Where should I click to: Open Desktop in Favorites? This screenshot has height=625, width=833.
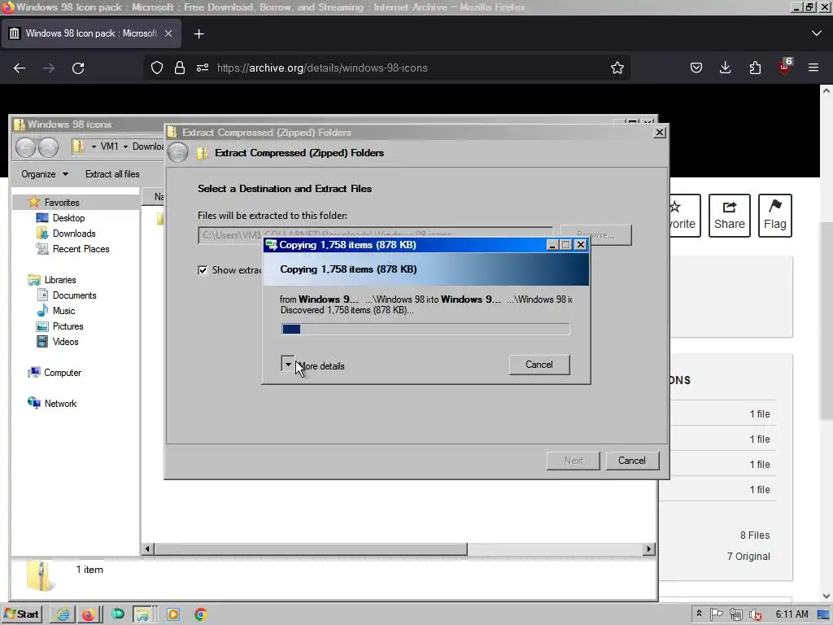click(68, 218)
